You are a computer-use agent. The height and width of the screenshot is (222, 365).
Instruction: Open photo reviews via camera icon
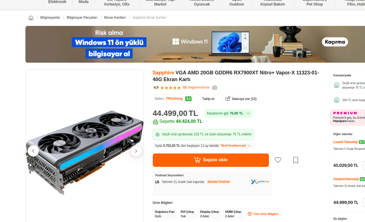214,88
